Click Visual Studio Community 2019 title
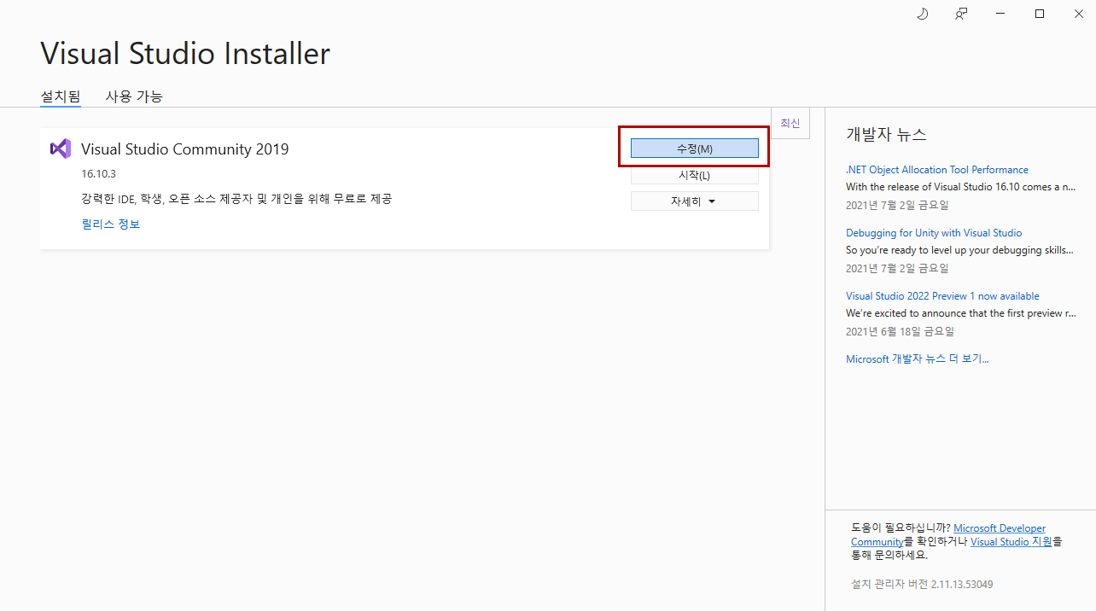The width and height of the screenshot is (1096, 612). [185, 149]
